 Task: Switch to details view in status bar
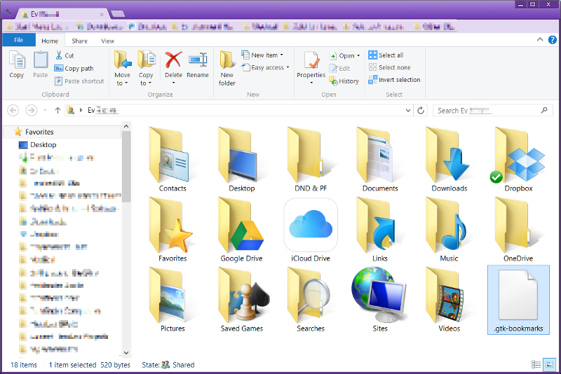[x=536, y=364]
